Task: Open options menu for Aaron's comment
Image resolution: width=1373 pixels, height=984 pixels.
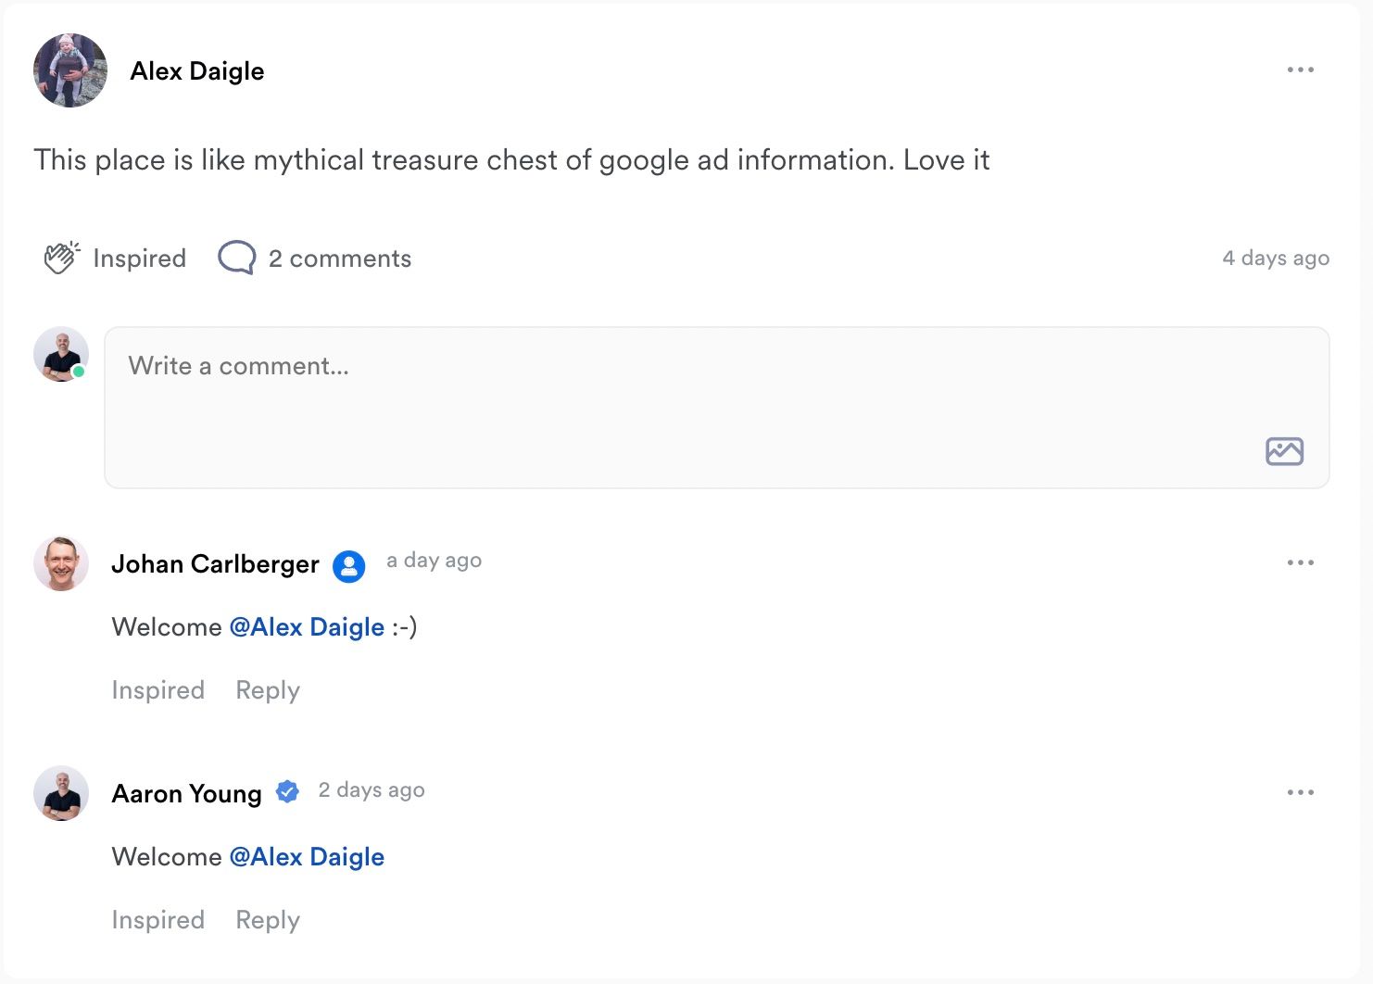Action: pos(1300,792)
